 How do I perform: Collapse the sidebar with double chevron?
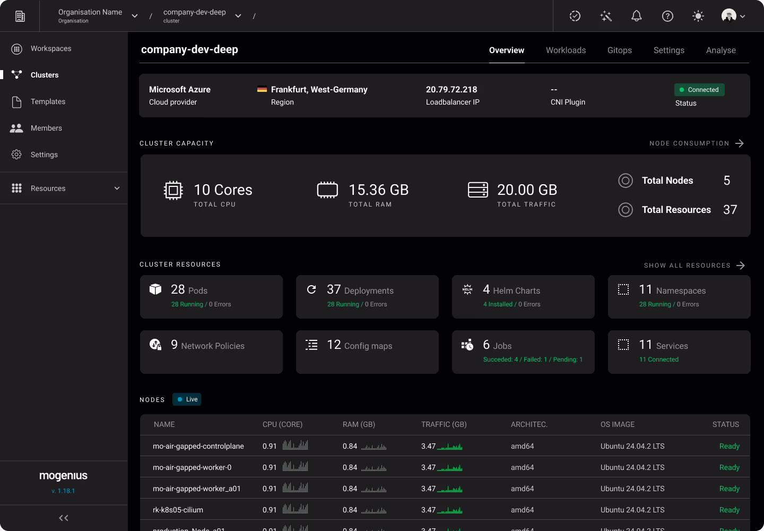click(x=64, y=518)
